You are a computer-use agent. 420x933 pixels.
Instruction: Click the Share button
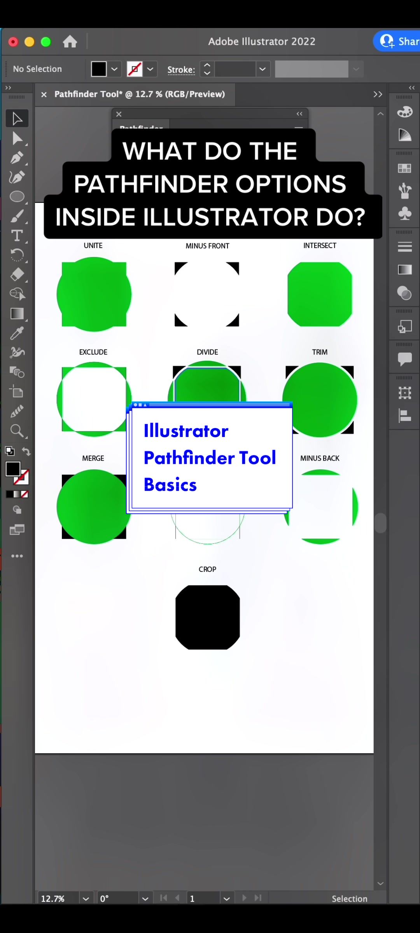397,41
